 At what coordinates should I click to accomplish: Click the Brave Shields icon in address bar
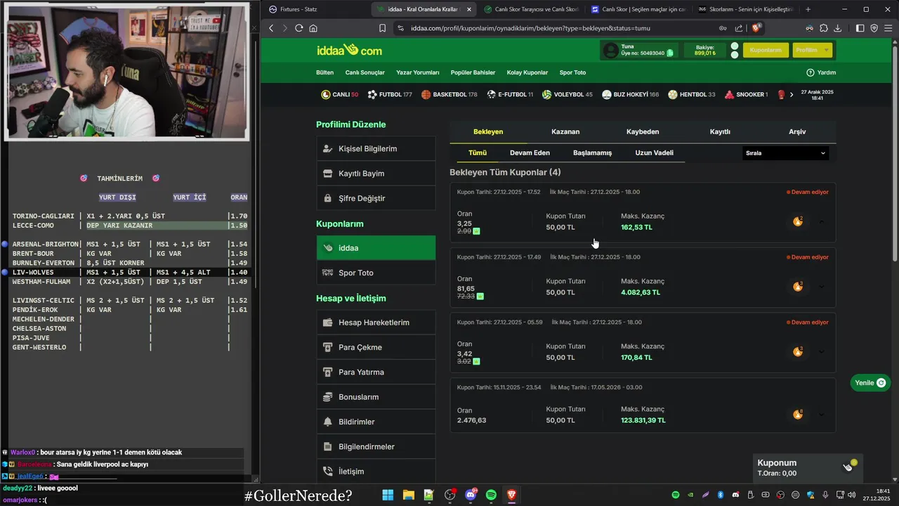pyautogui.click(x=756, y=28)
